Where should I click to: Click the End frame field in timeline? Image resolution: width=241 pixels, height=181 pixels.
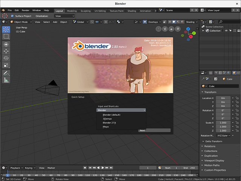190,167
